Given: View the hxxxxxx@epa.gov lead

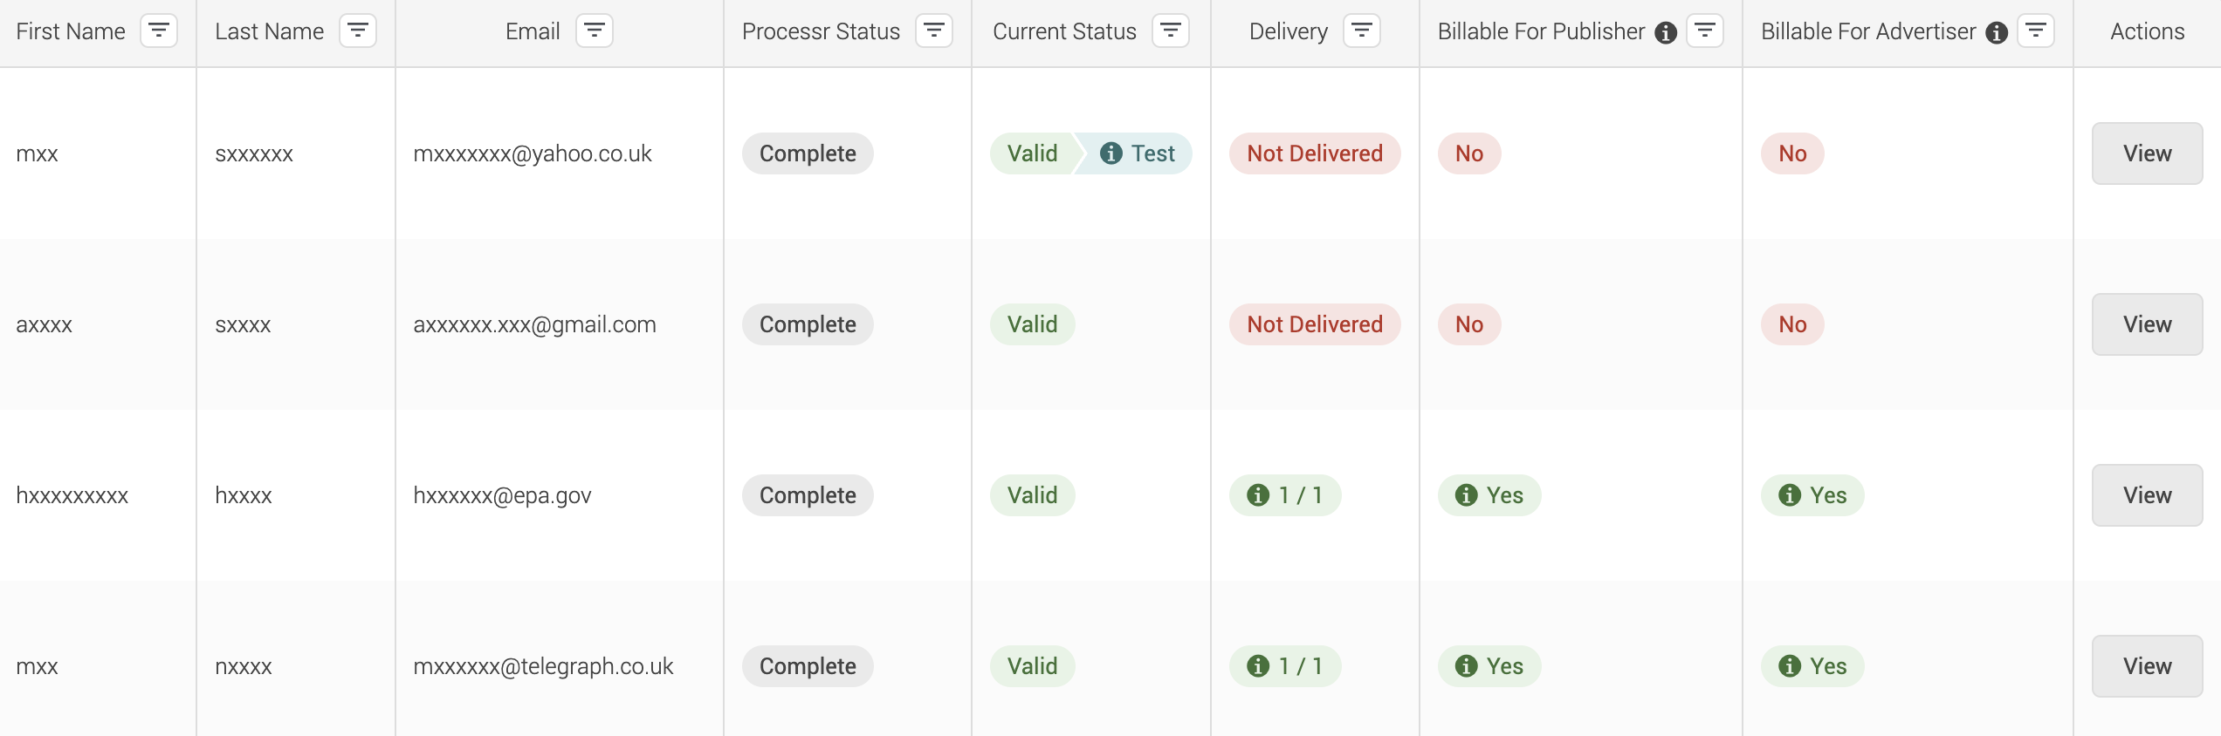Looking at the screenshot, I should coord(2147,495).
